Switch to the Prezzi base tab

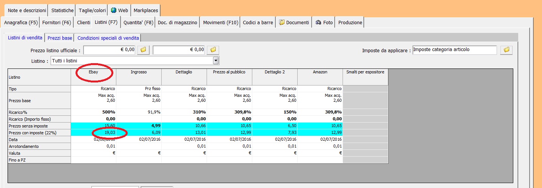click(x=60, y=38)
